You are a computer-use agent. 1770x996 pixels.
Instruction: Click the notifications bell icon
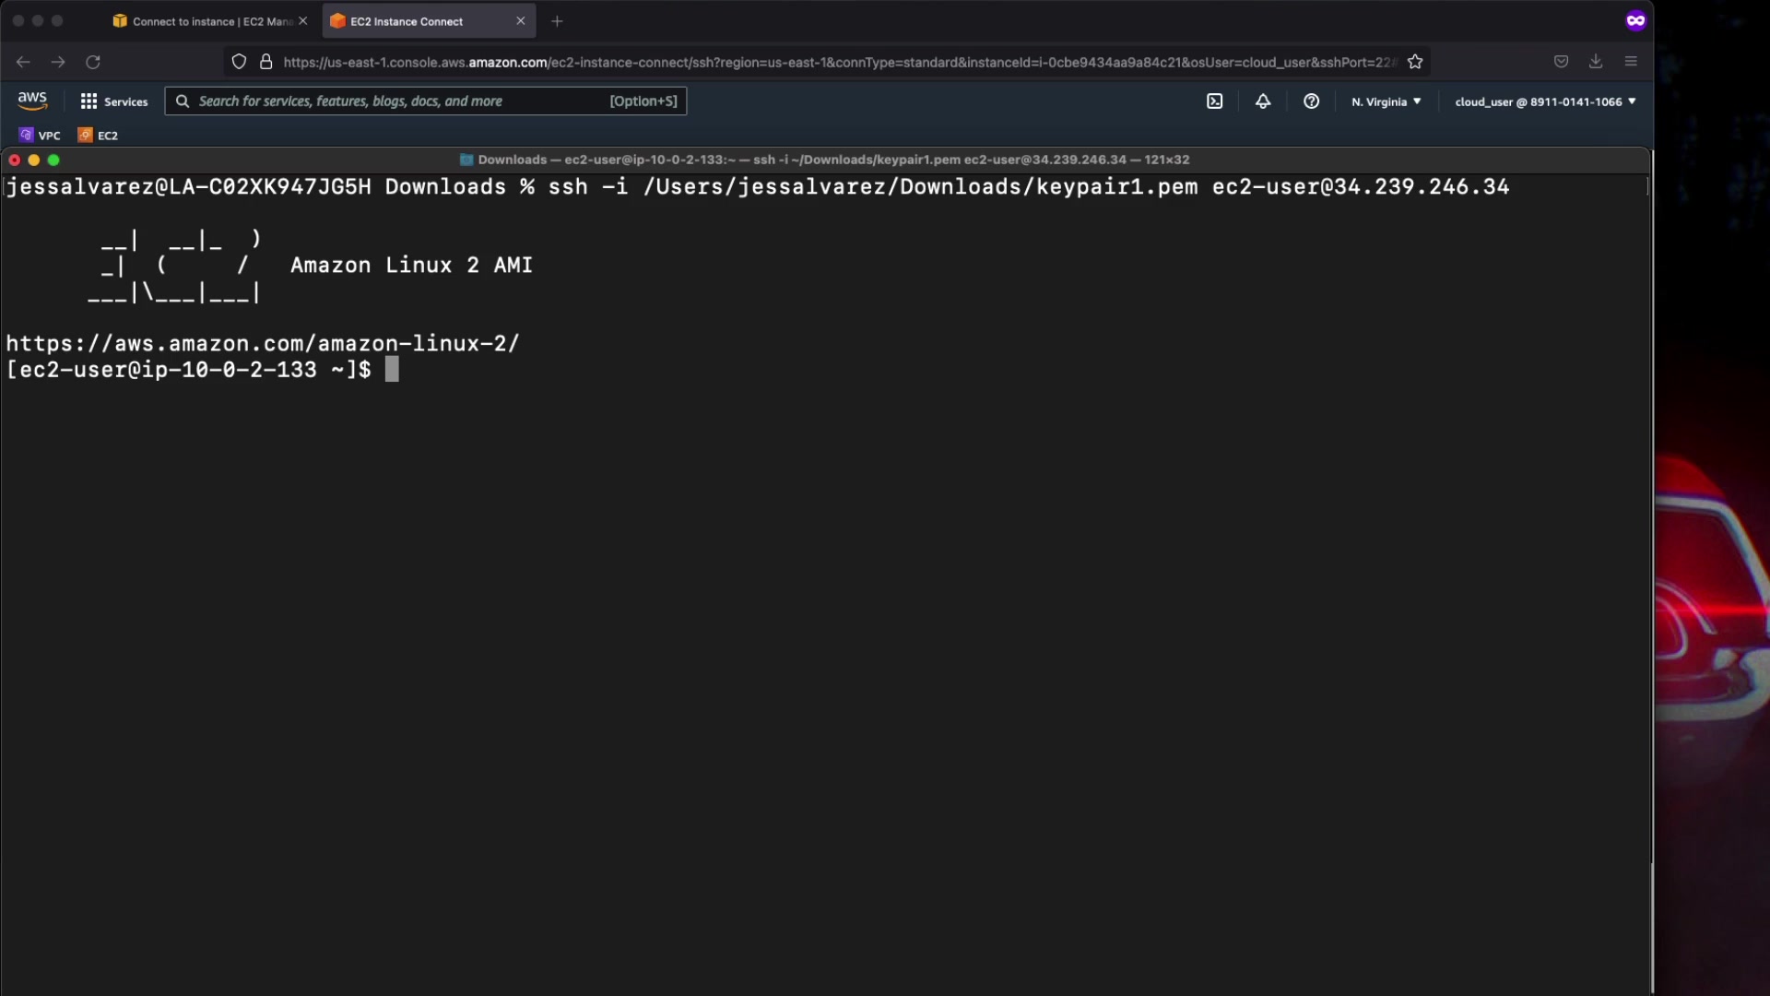pos(1263,101)
